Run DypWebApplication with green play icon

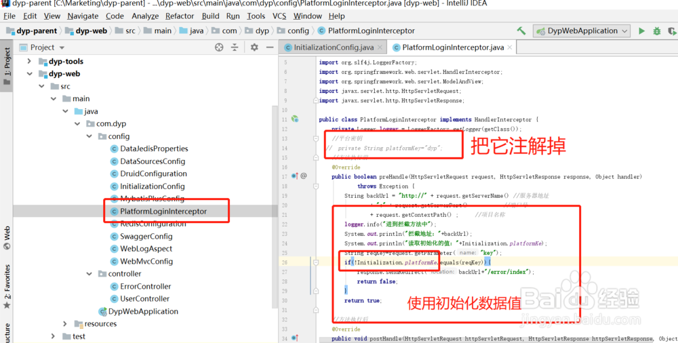[641, 31]
